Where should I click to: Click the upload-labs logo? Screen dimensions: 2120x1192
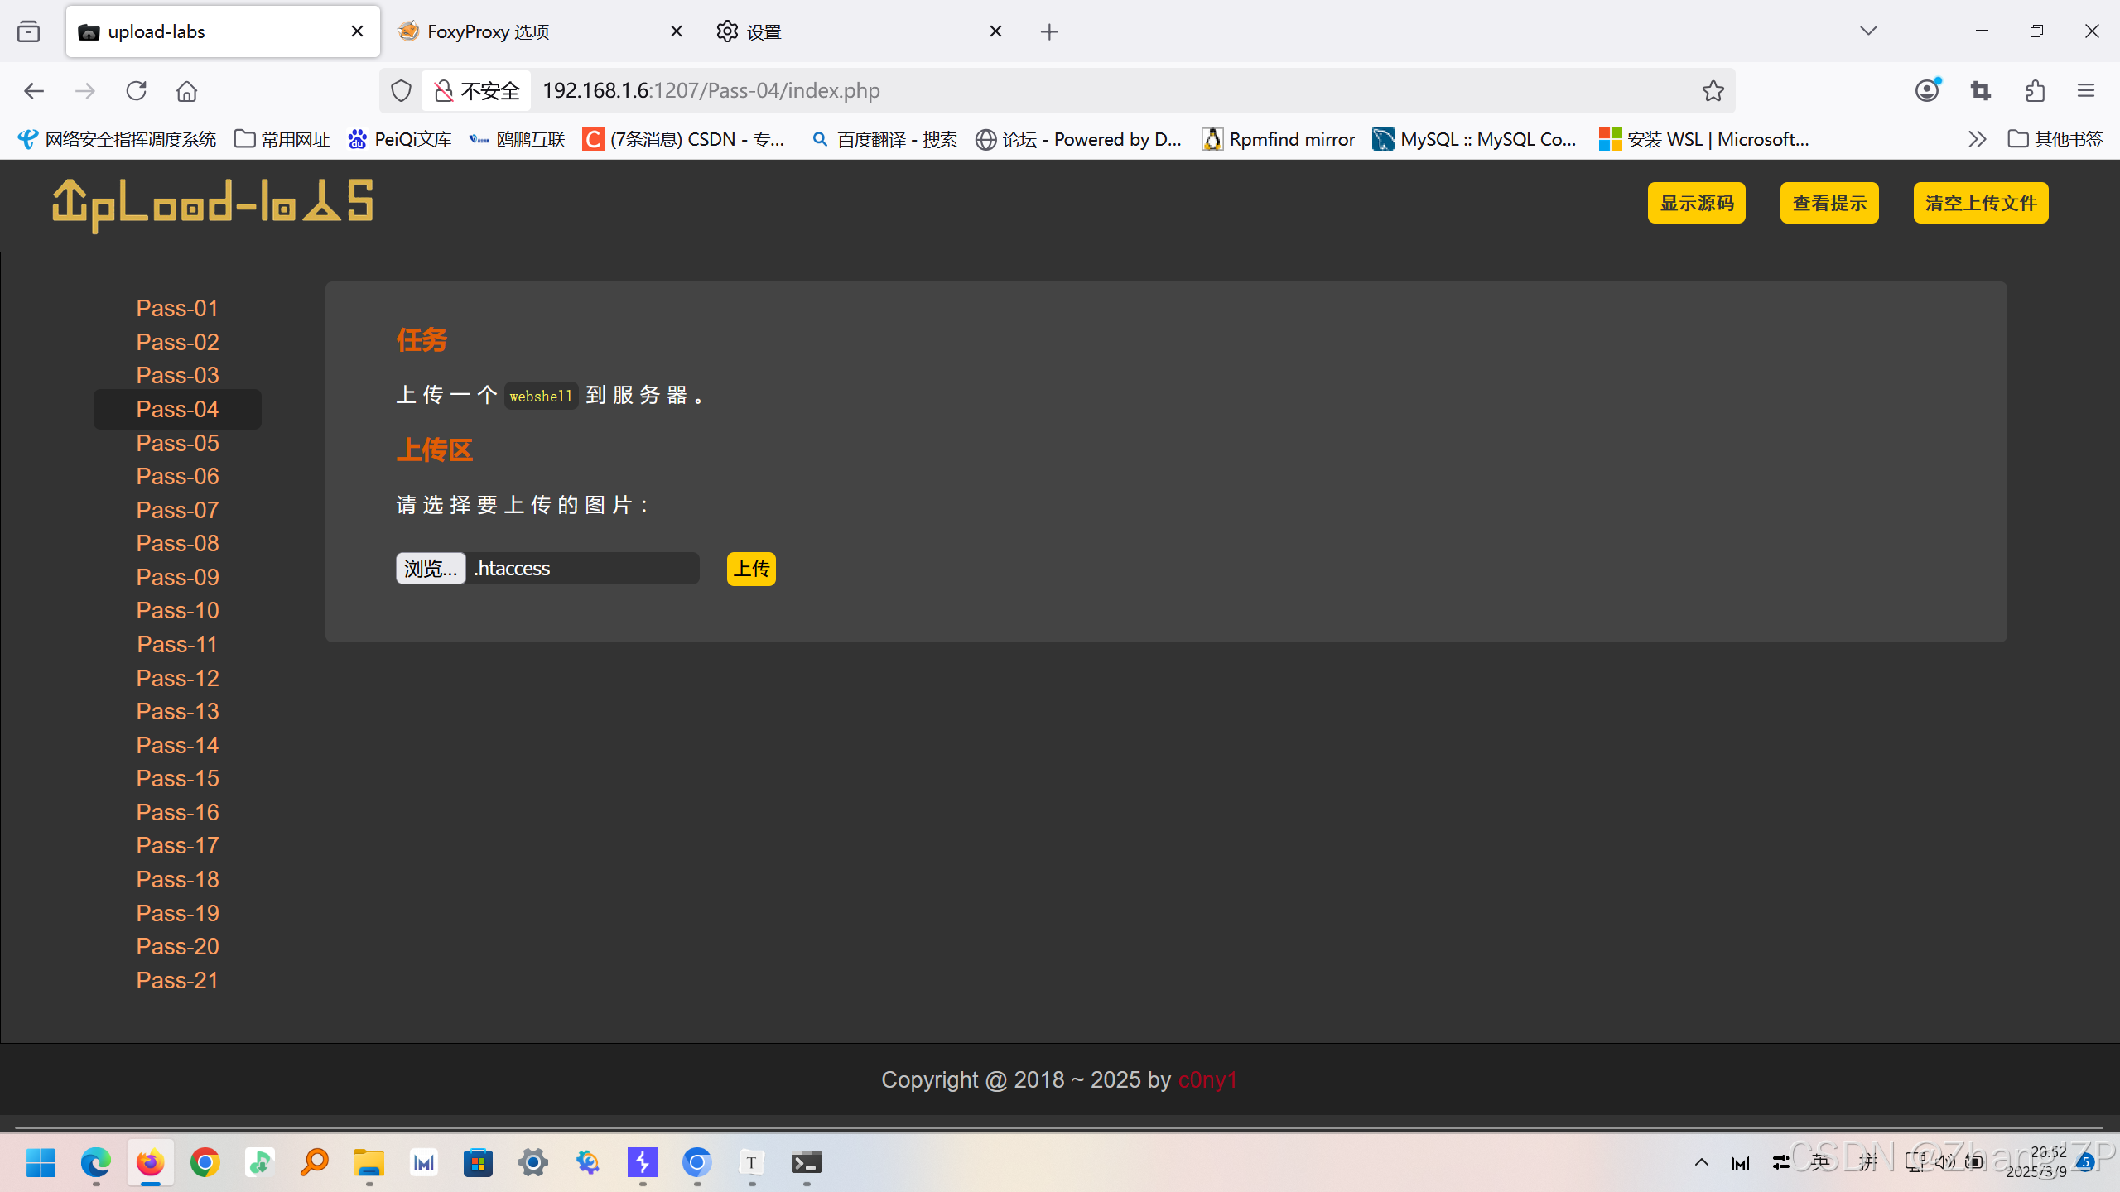click(x=213, y=204)
